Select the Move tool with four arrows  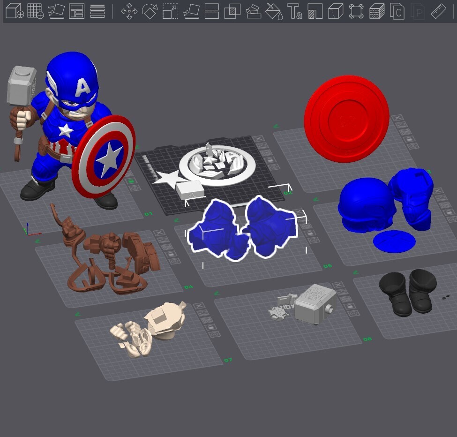tap(129, 11)
